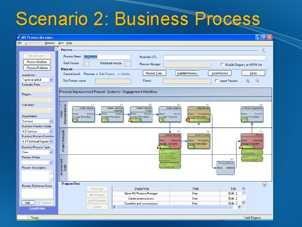Open the Help menu
Screen dimensions: 302x227
[69, 43]
